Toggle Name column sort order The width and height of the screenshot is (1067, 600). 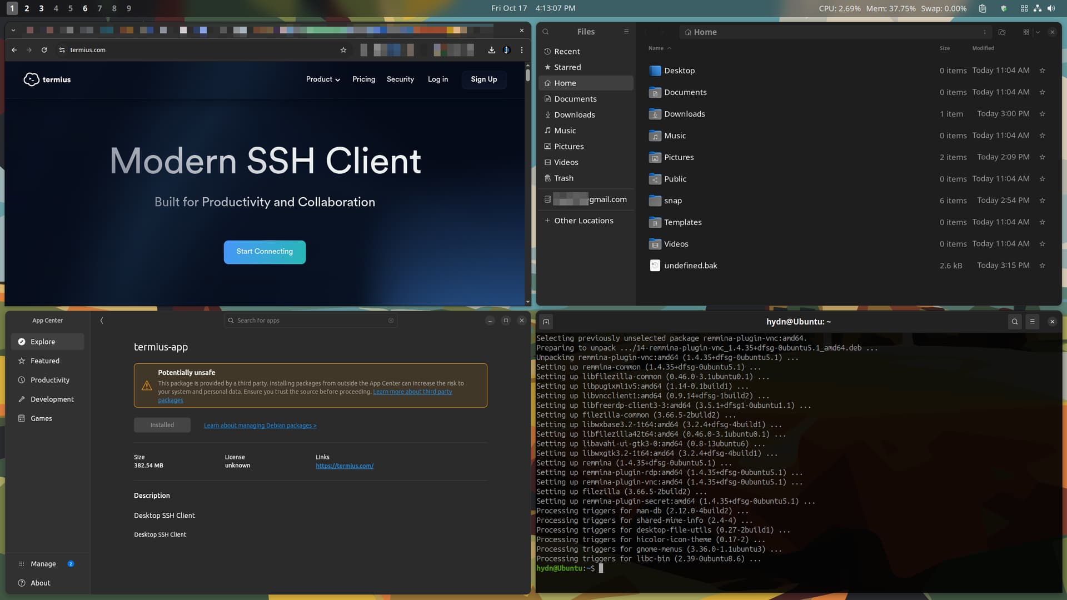(659, 48)
